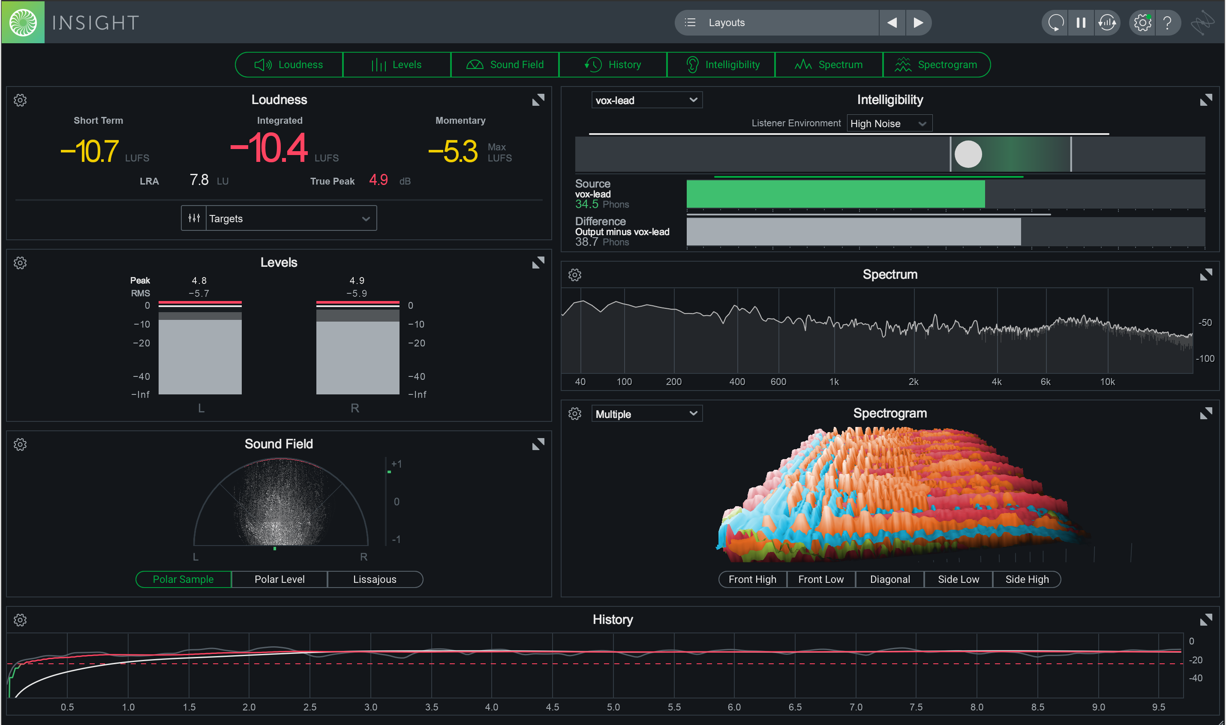Viewport: 1226px width, 725px height.
Task: Expand the Spectrogram panel
Action: 1206,413
